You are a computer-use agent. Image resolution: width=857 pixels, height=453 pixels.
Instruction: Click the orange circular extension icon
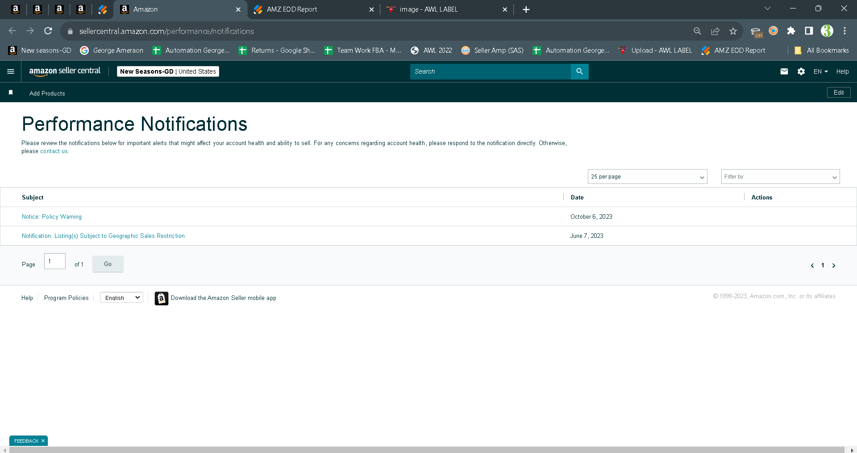coord(773,30)
